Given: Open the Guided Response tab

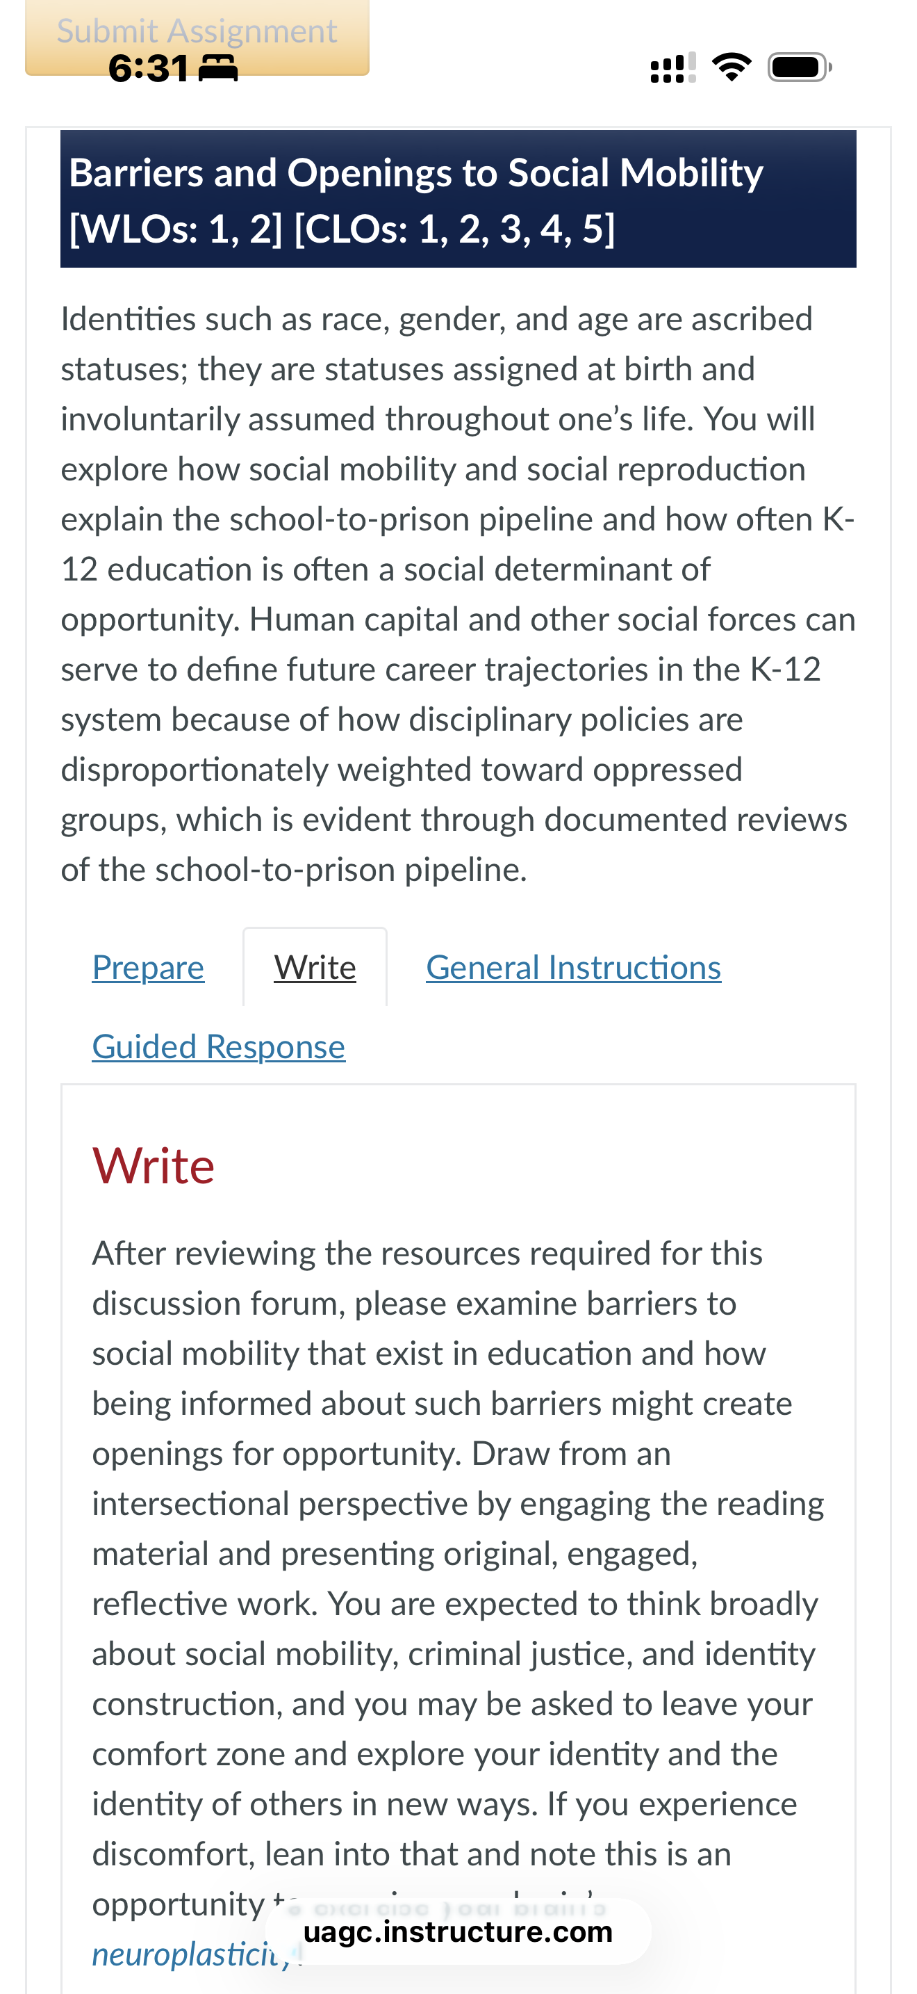Looking at the screenshot, I should pyautogui.click(x=218, y=1046).
